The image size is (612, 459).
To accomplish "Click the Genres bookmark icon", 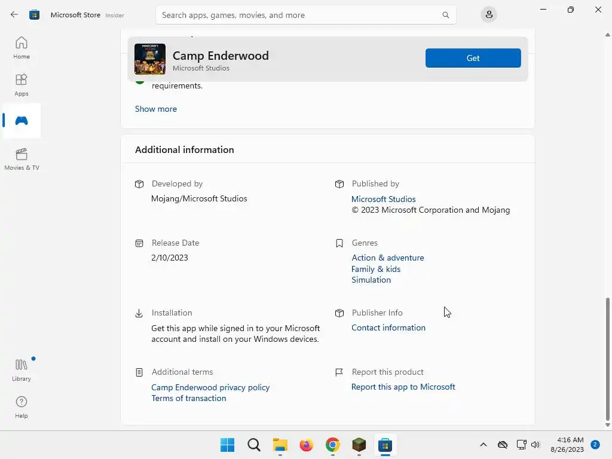I will (x=339, y=243).
